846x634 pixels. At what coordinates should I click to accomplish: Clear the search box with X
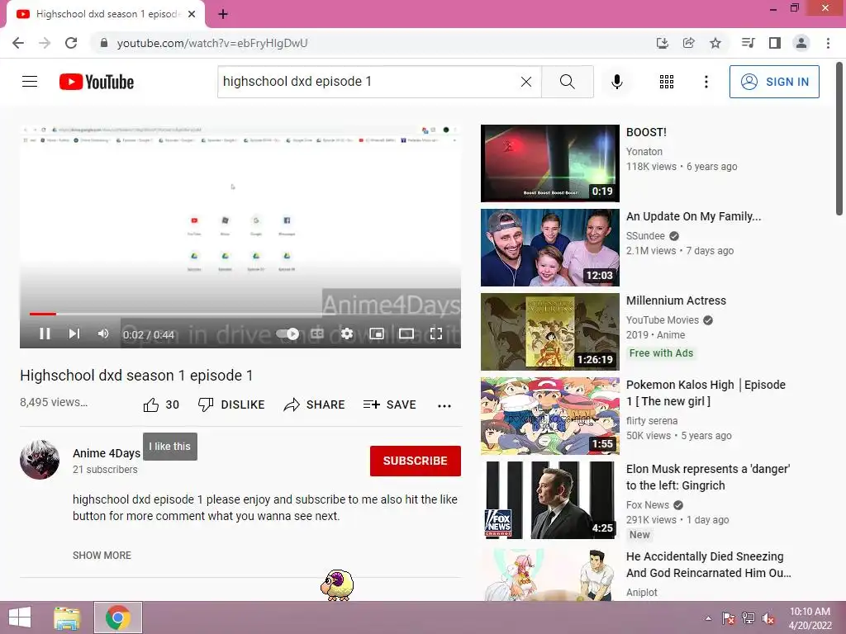pos(526,82)
